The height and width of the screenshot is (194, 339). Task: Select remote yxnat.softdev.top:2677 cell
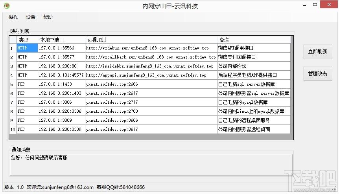point(151,93)
